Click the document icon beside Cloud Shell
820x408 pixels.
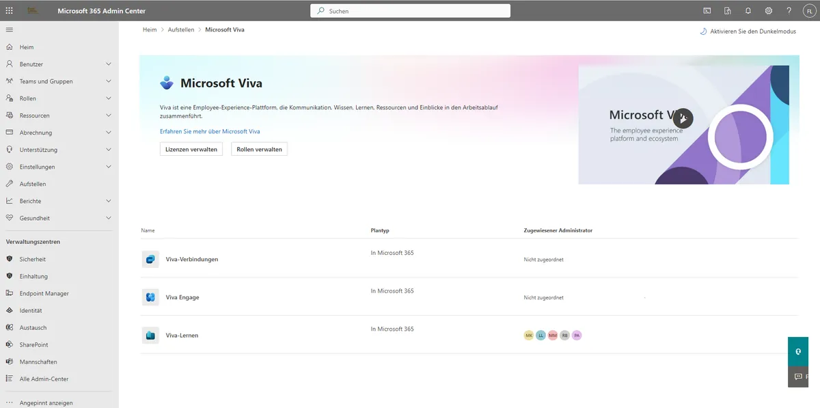(728, 11)
